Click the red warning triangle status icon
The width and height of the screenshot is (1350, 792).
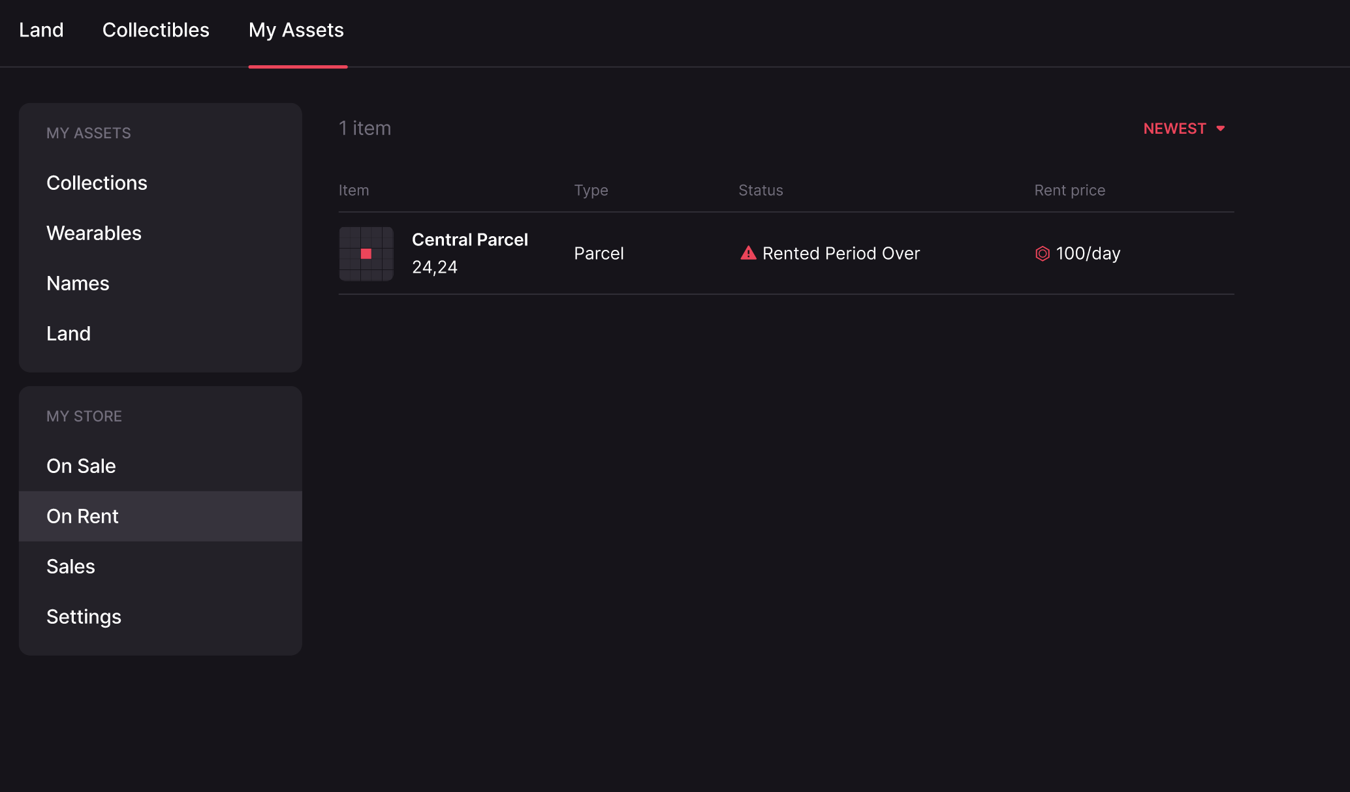coord(748,253)
